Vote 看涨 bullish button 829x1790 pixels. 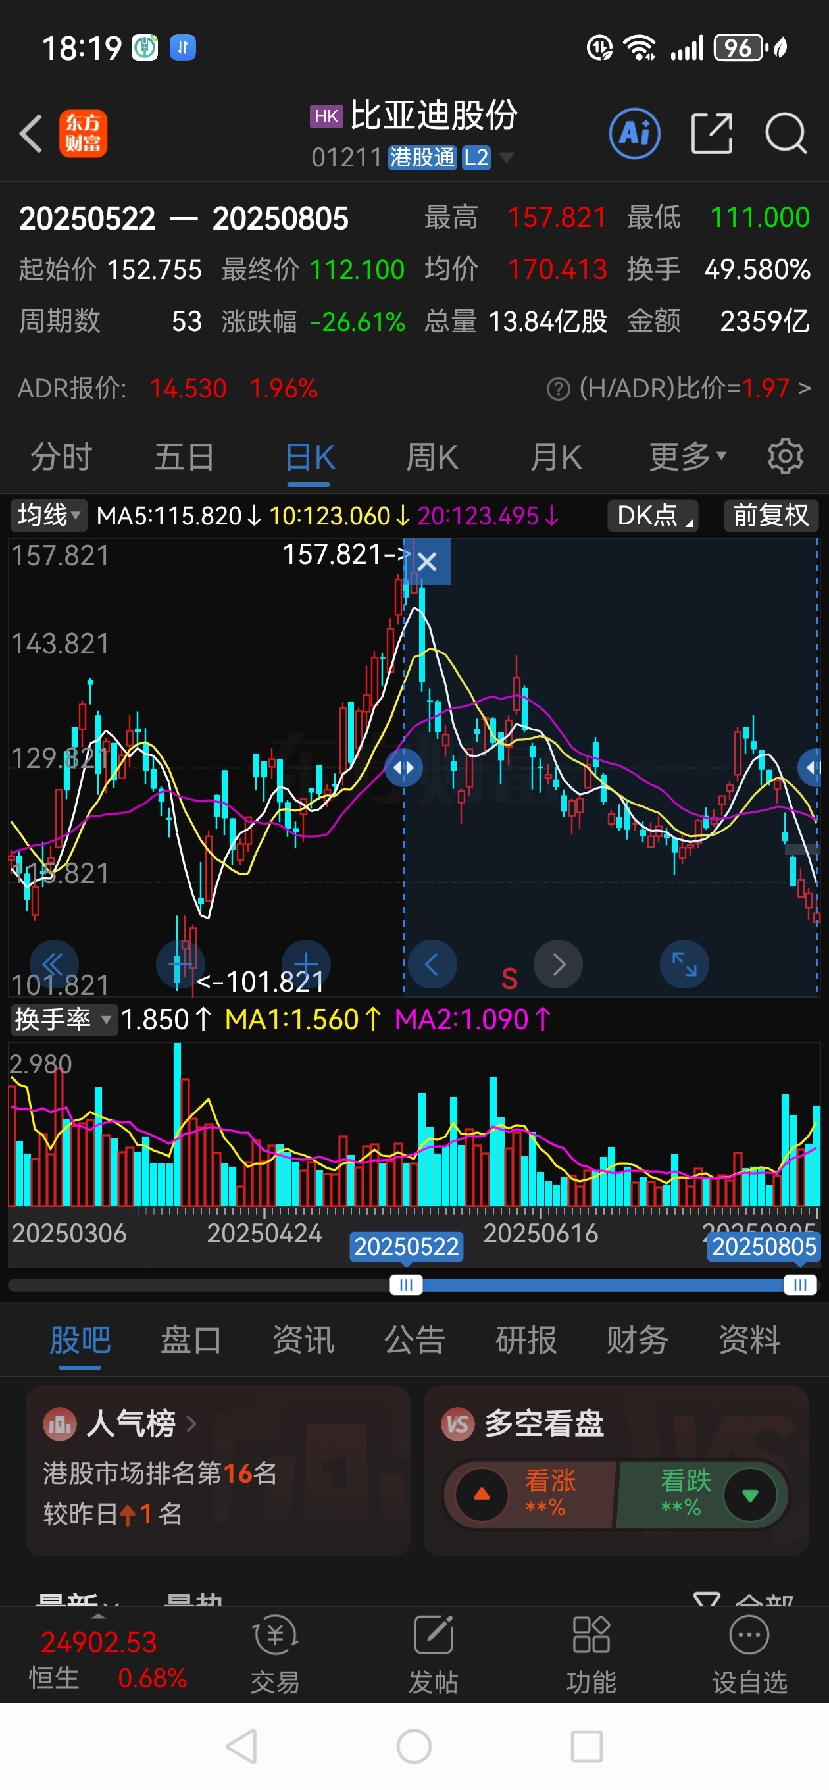click(x=530, y=1495)
